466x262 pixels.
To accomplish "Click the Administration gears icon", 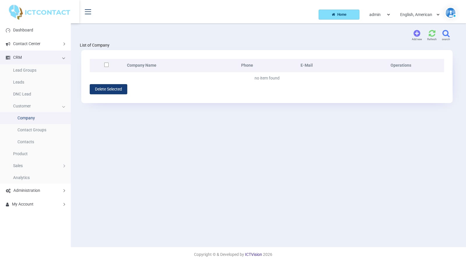I will click(x=8, y=191).
